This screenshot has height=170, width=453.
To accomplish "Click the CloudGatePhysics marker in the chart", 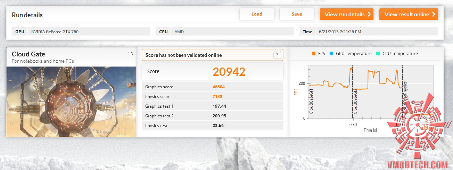I will coord(405,98).
